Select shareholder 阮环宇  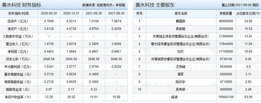(x=180, y=82)
